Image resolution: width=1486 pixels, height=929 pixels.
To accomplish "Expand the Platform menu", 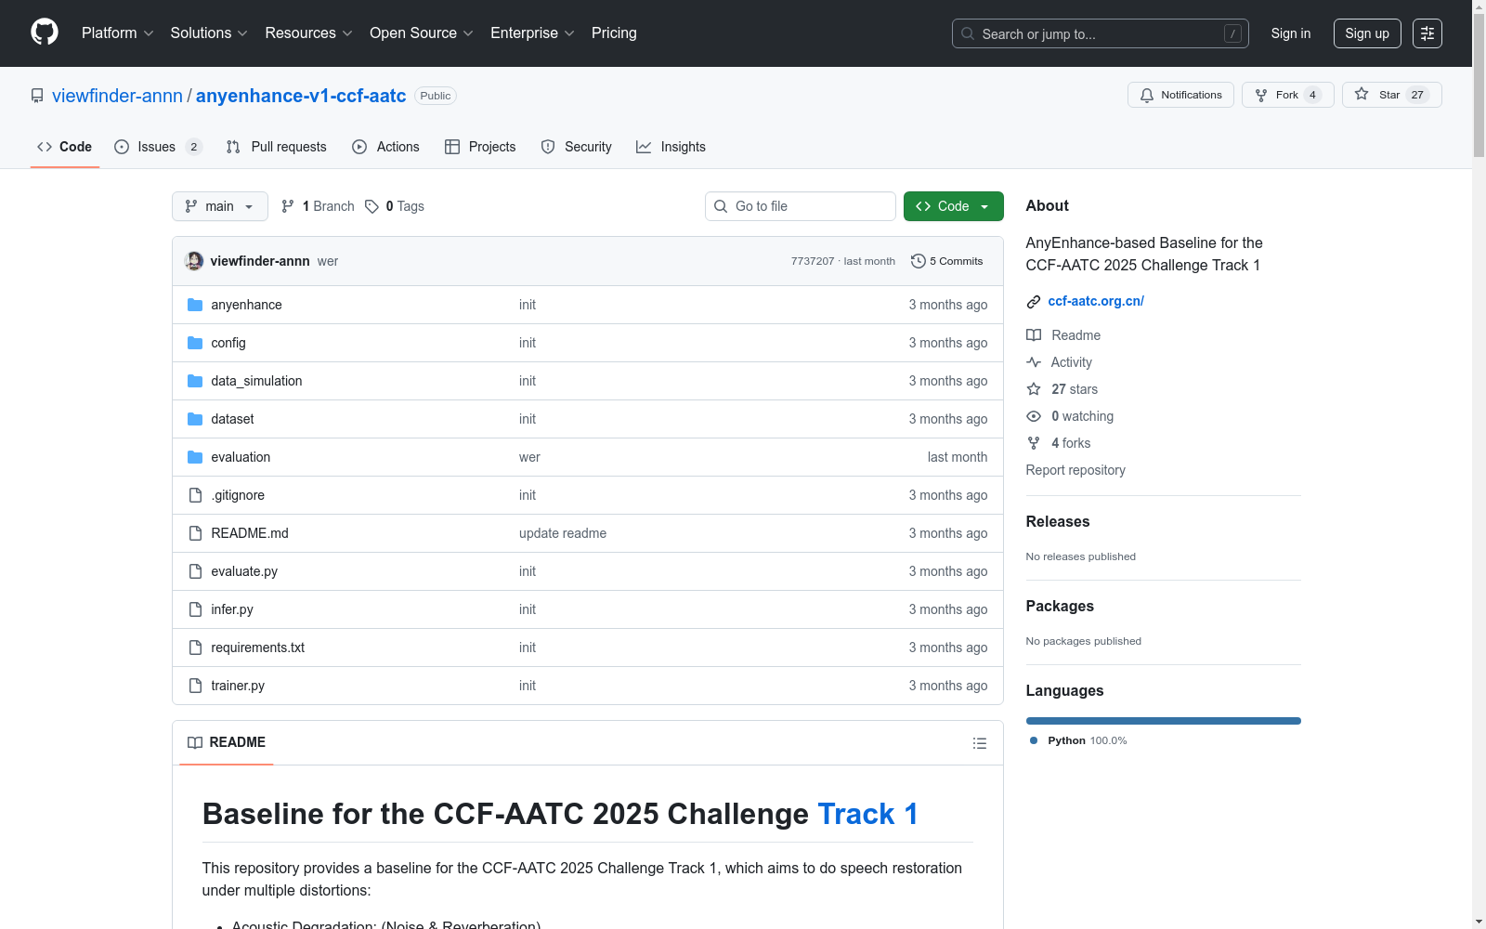I will click(x=118, y=33).
